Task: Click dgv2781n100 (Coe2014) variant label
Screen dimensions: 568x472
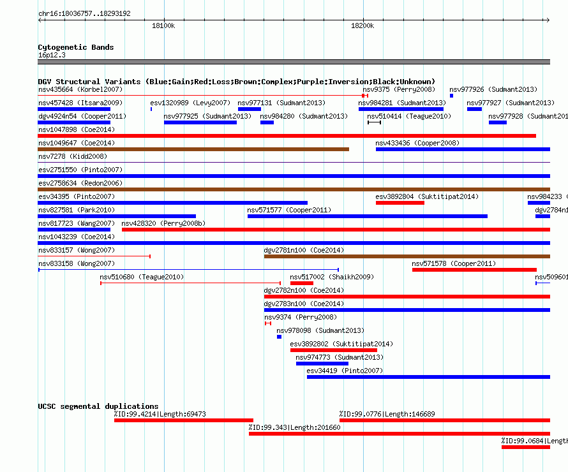Action: click(x=304, y=250)
